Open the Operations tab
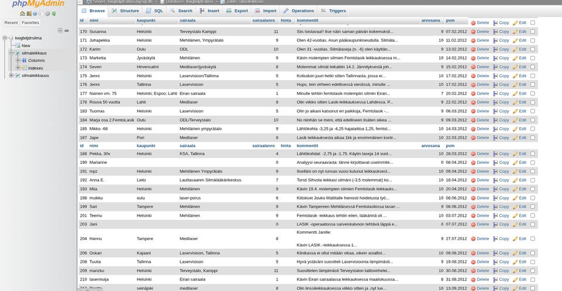The height and width of the screenshot is (291, 562). coord(298,11)
